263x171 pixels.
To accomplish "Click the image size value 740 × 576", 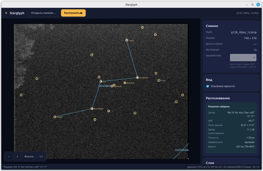I will click(x=250, y=38).
